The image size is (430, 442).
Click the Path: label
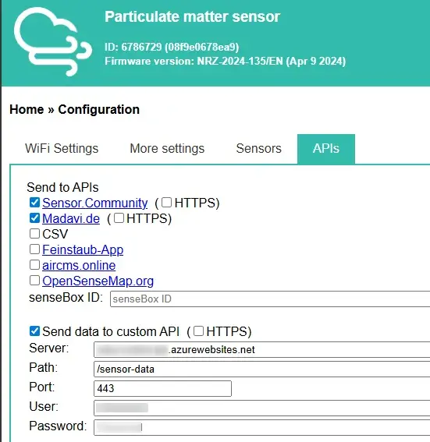(x=43, y=368)
